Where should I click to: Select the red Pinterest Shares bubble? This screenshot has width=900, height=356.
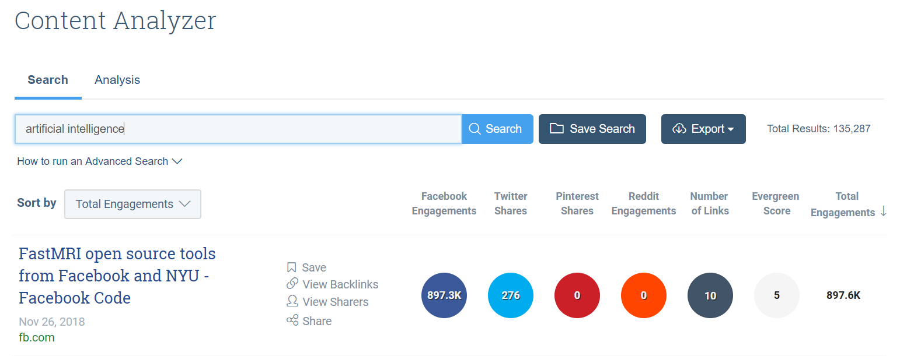click(x=577, y=295)
